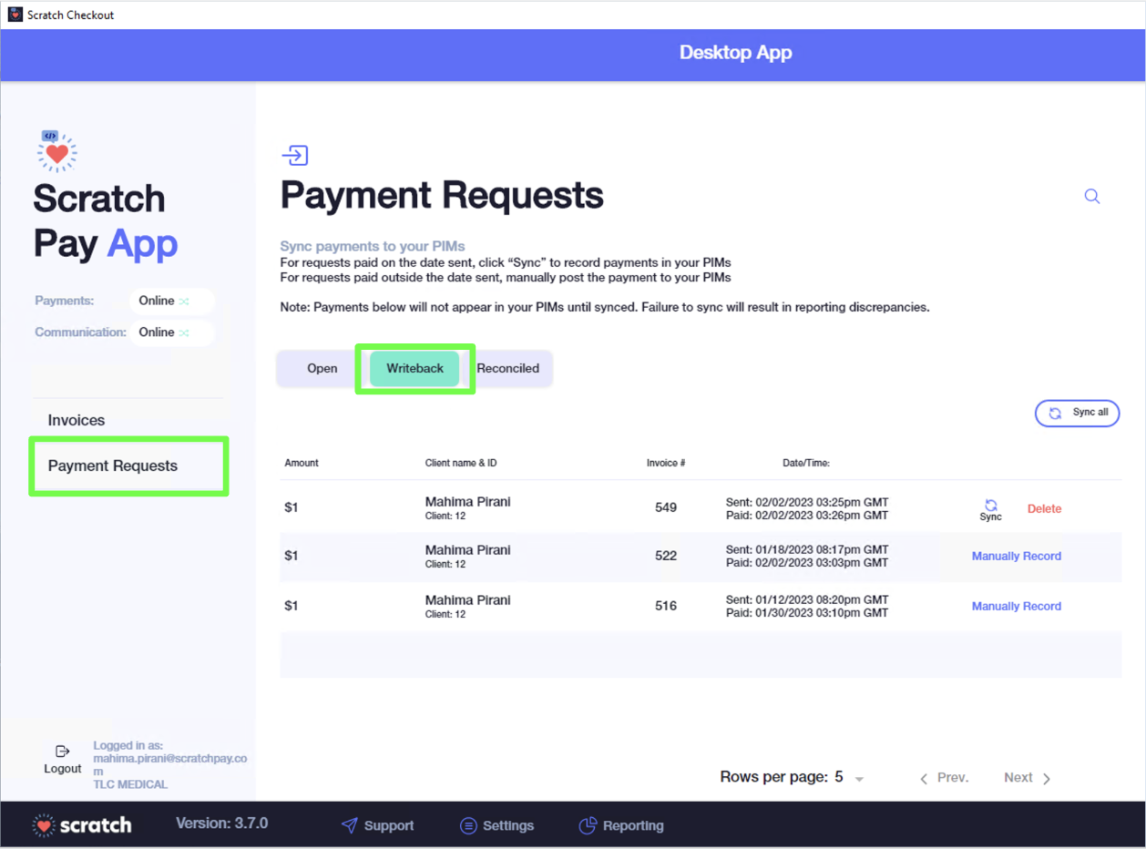Click the Scratch Pay heart logo
This screenshot has height=849, width=1146.
pyautogui.click(x=56, y=151)
